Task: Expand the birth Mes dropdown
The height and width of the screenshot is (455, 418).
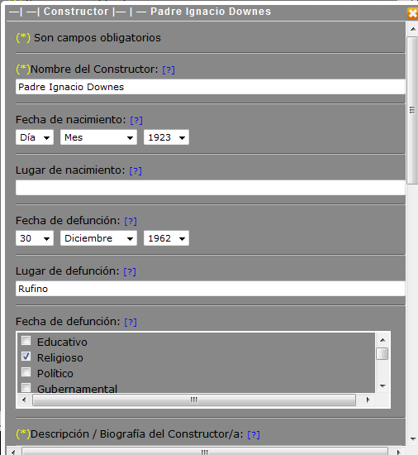Action: (98, 137)
